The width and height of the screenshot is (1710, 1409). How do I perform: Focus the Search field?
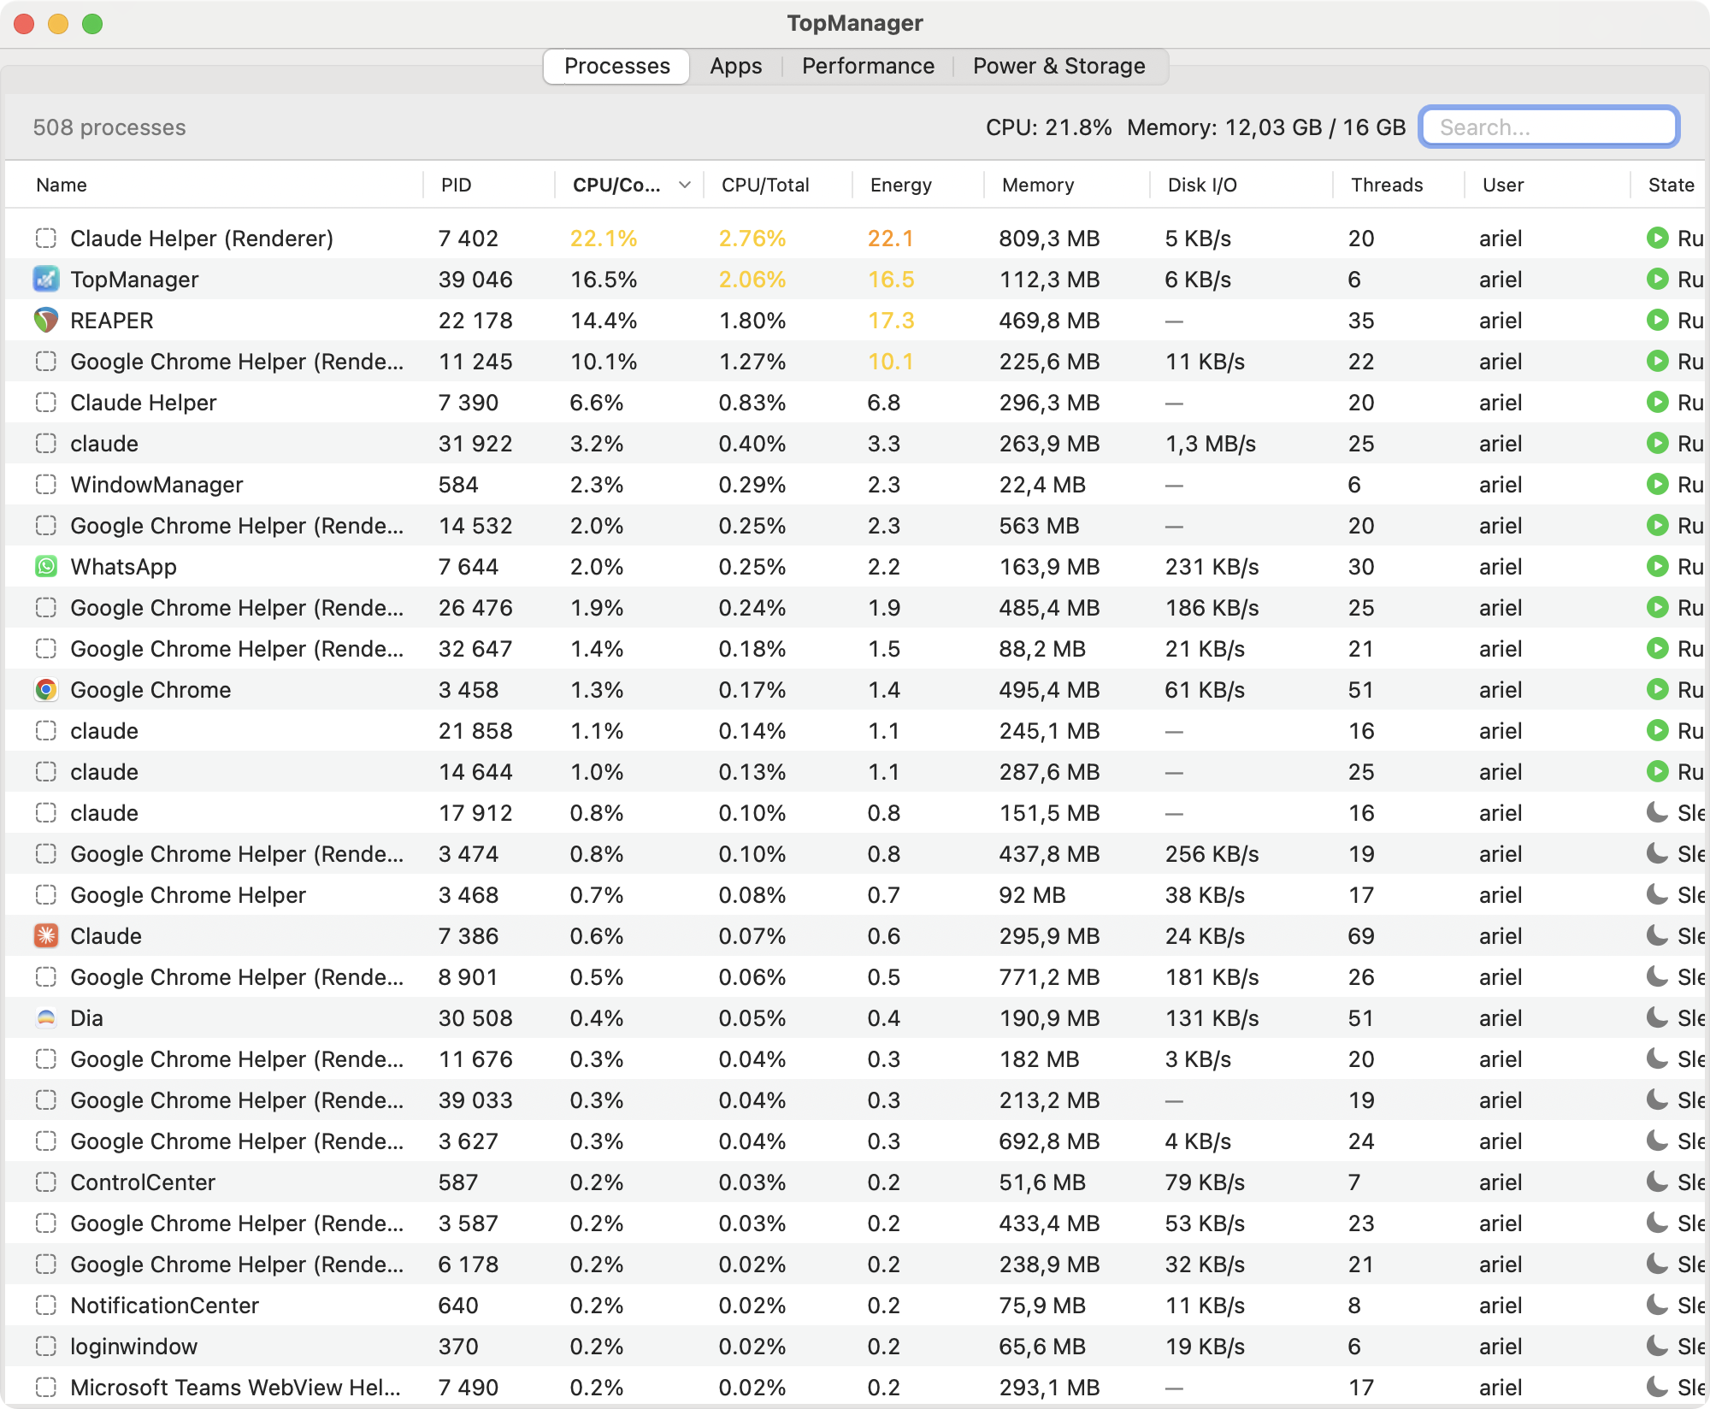pos(1549,127)
